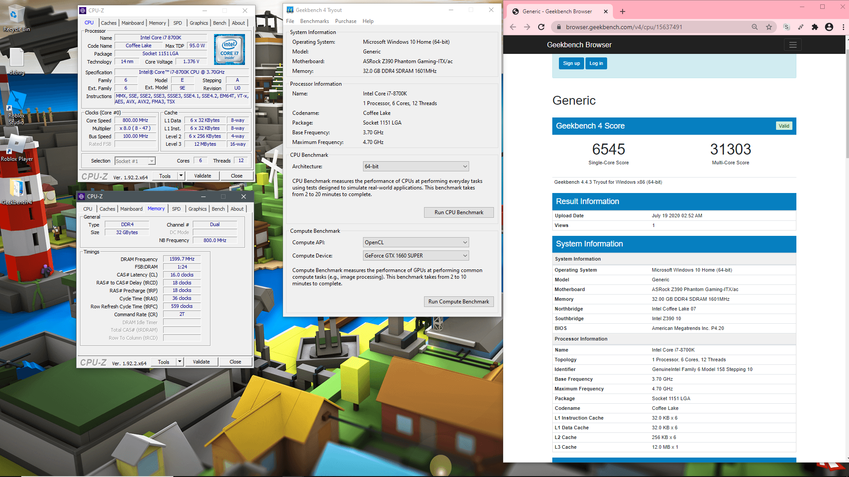849x477 pixels.
Task: Click the pen extension icon in Chrome toolbar
Action: 801,27
